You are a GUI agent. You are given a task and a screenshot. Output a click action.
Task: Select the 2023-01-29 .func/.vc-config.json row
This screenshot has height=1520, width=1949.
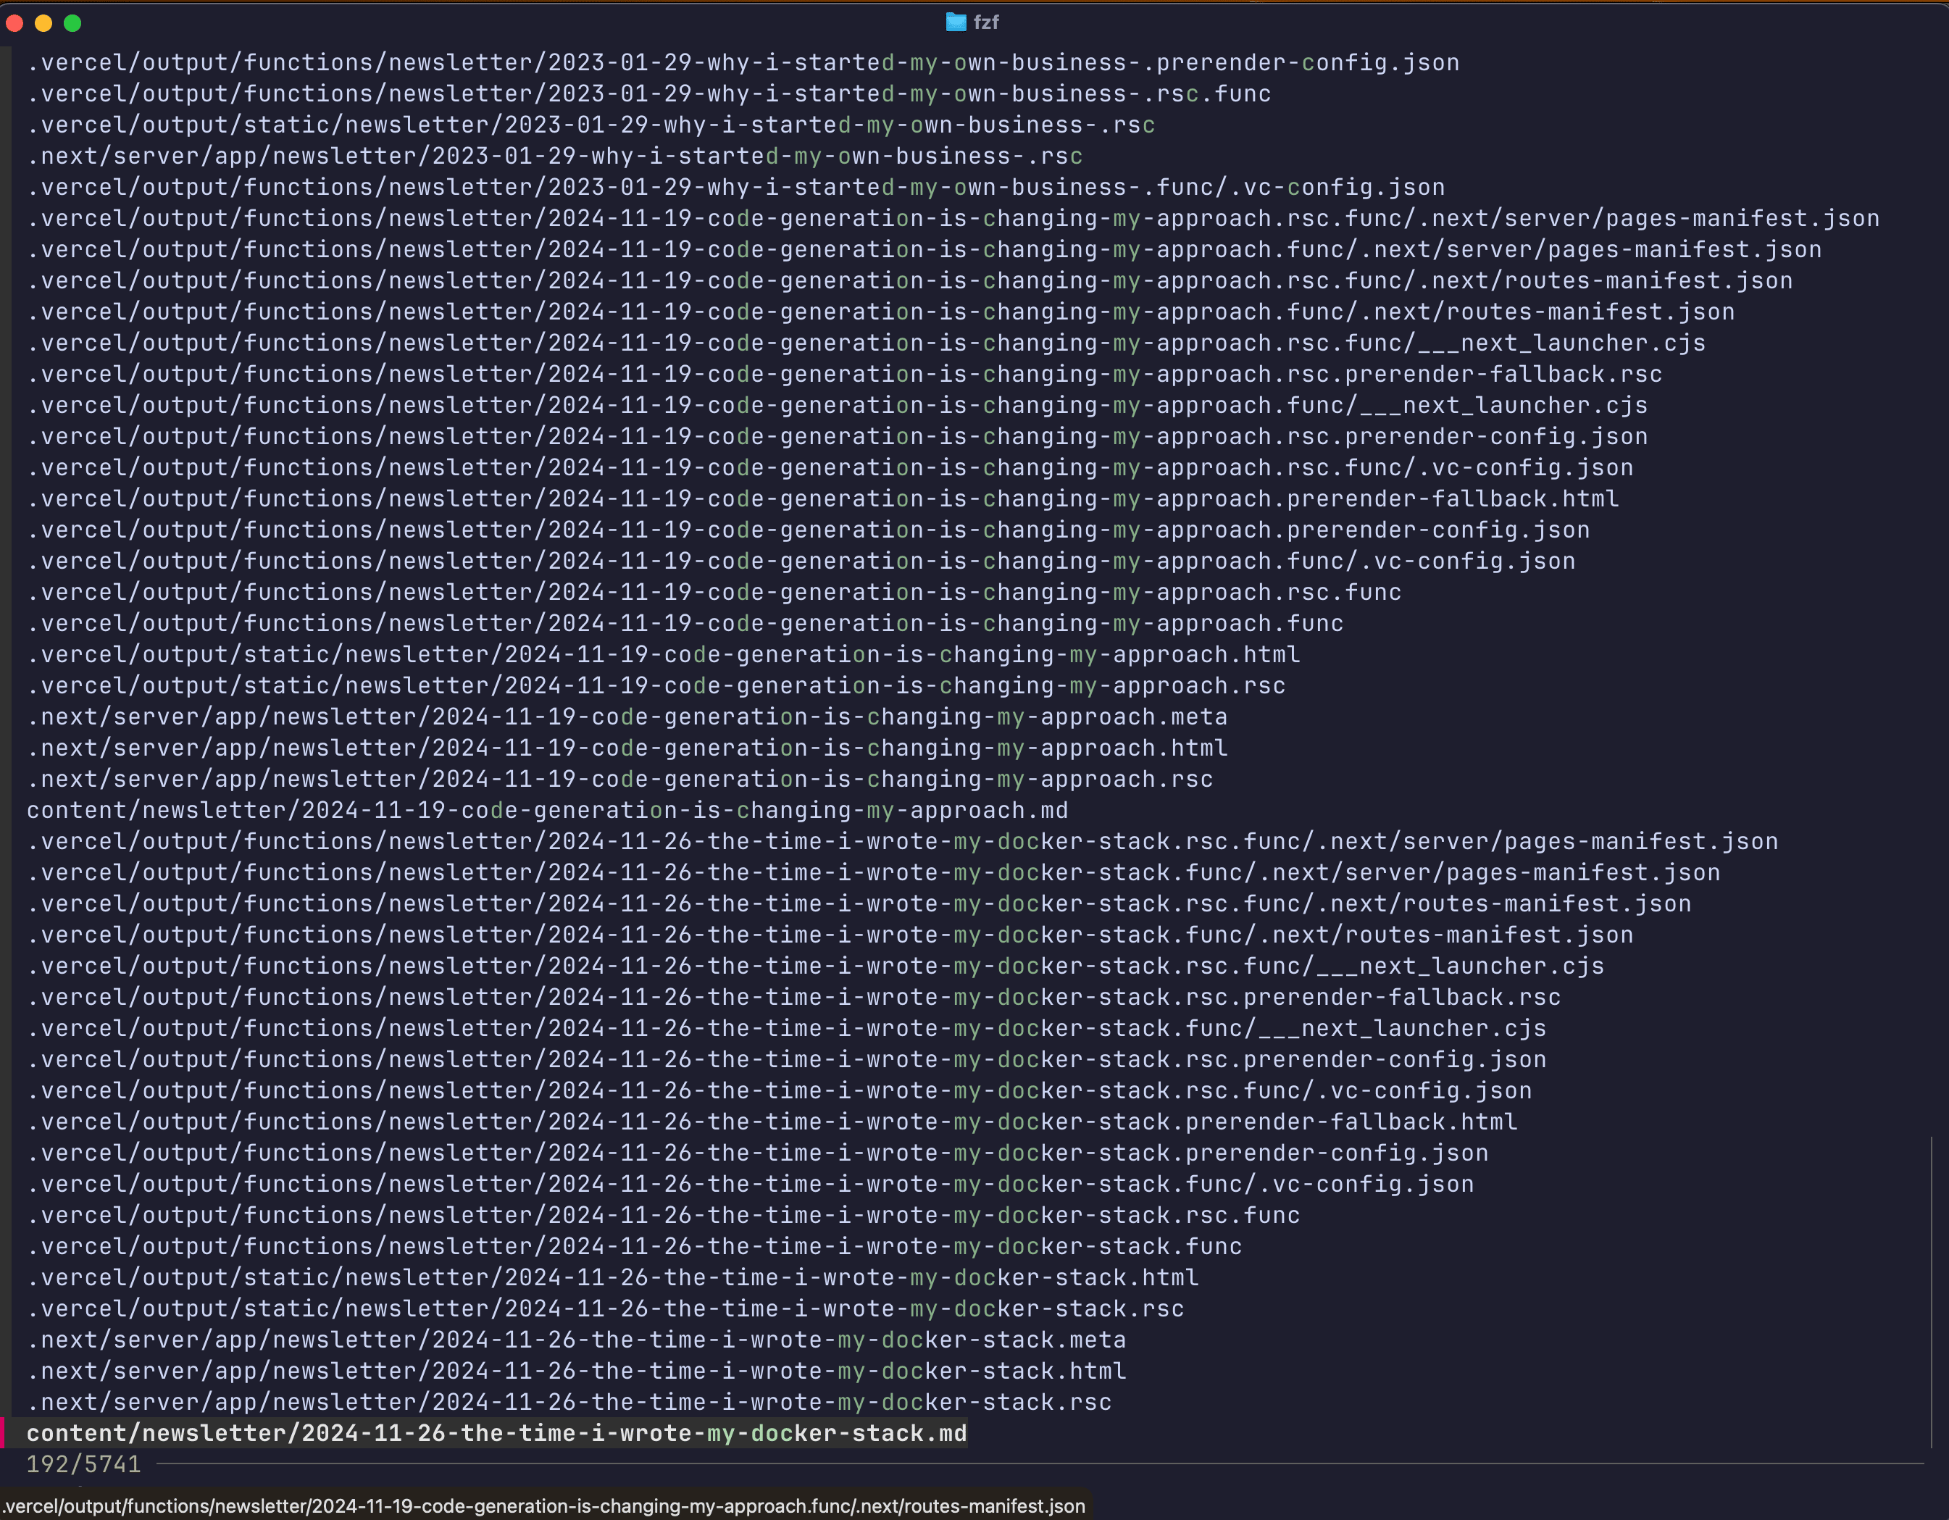coord(736,188)
